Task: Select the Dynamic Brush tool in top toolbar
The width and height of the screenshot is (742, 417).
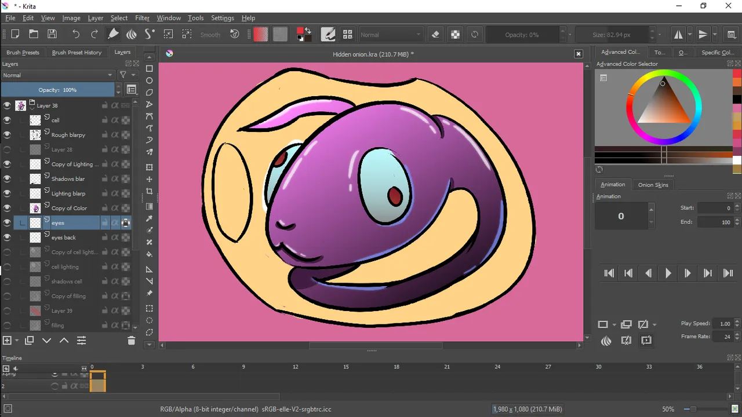Action: pyautogui.click(x=150, y=34)
